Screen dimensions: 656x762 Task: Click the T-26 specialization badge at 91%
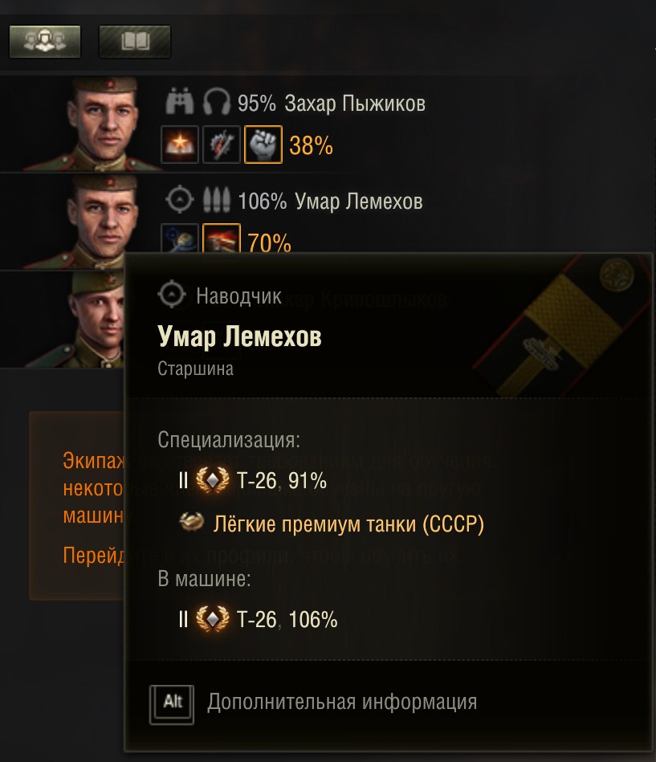(x=213, y=481)
